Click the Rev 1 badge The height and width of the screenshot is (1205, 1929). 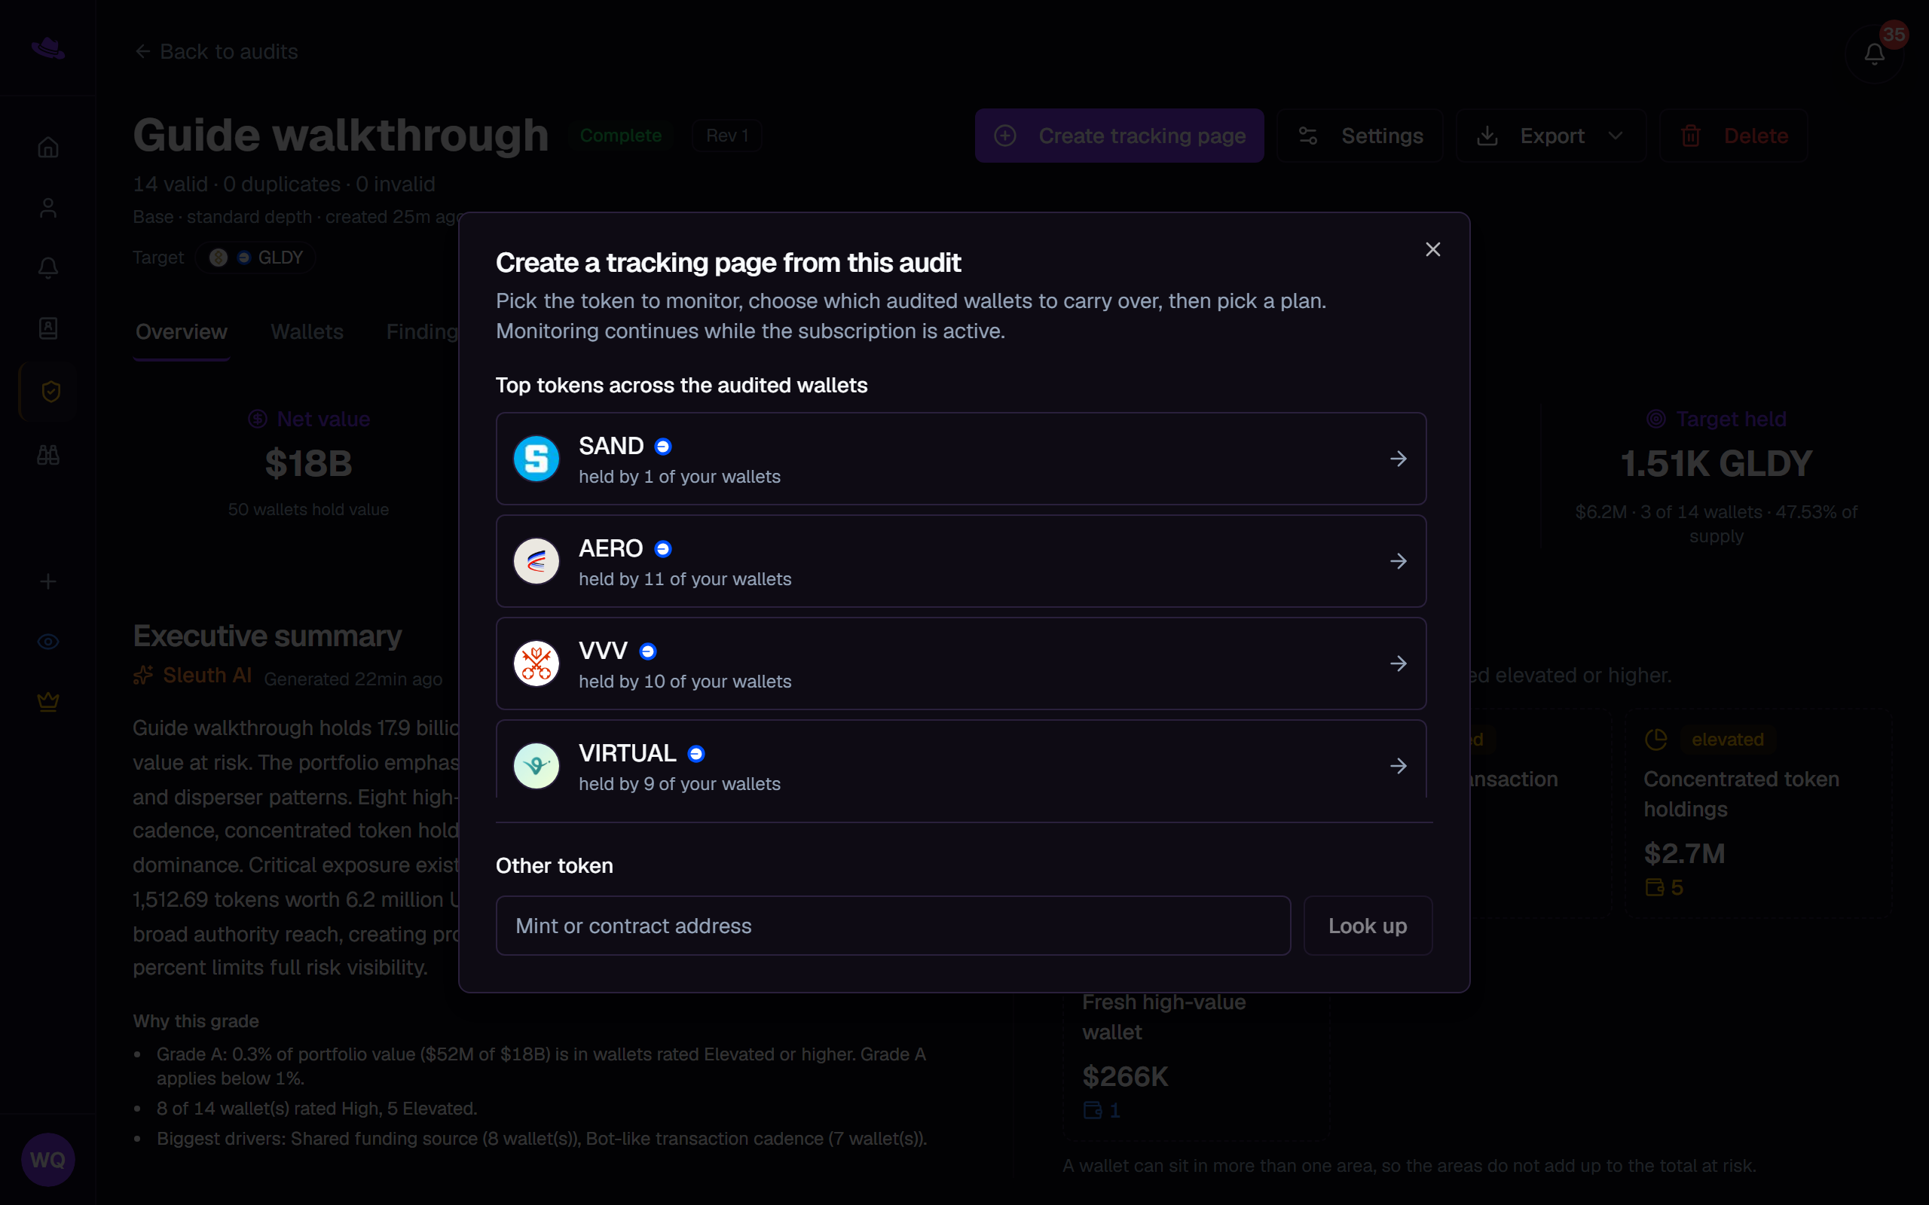[726, 136]
